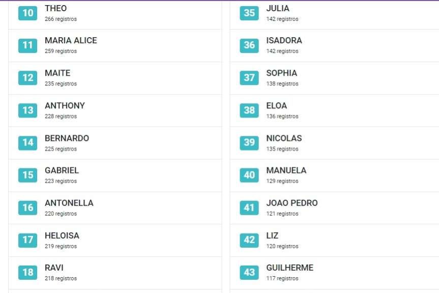Open the HELOISA name entry
This screenshot has width=439, height=293.
click(x=62, y=236)
